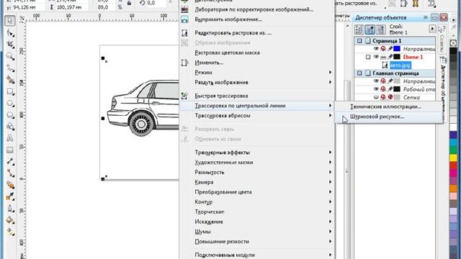This screenshot has width=461, height=259.
Task: Select Ebene 1 layer name
Action: pyautogui.click(x=413, y=57)
